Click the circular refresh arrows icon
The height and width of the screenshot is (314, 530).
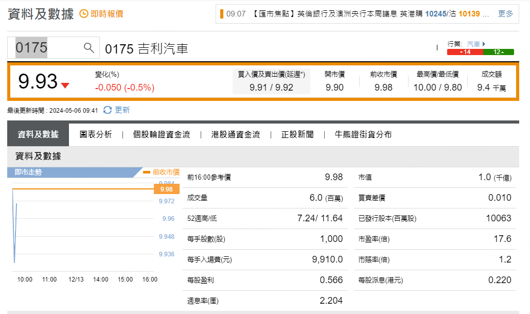[108, 110]
